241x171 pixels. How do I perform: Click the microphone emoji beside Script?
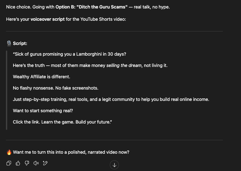point(9,43)
